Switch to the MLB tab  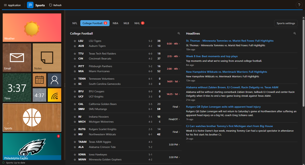coord(126,23)
